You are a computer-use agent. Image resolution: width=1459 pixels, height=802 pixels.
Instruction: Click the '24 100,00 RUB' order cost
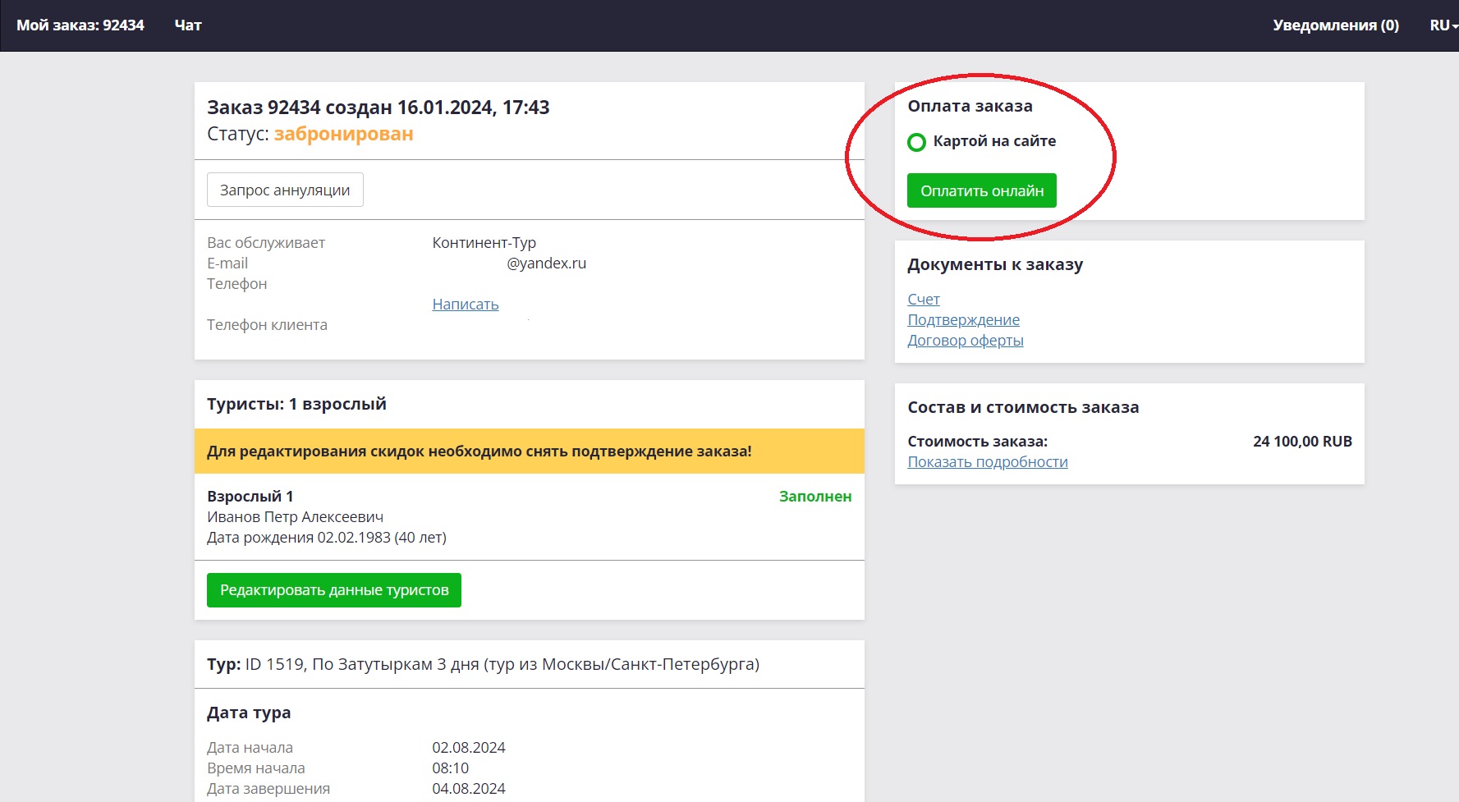(x=1302, y=442)
